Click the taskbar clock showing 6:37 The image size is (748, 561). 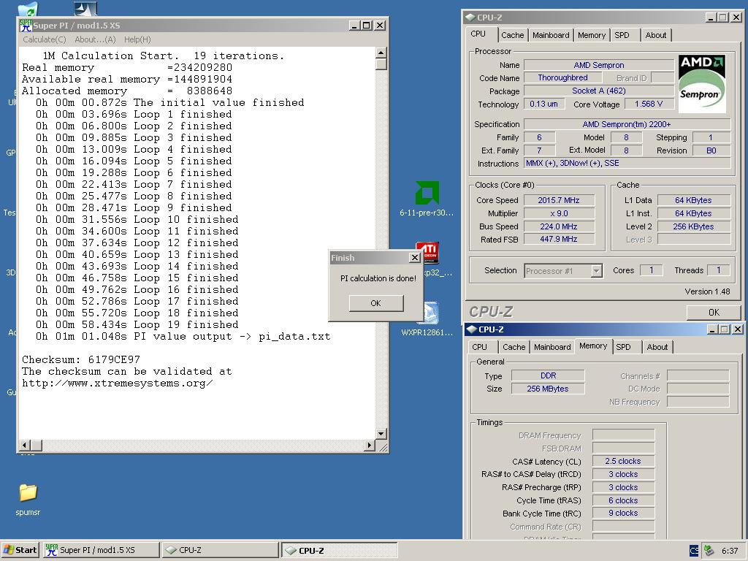(x=730, y=551)
